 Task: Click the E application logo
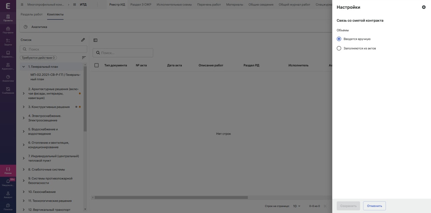pyautogui.click(x=8, y=5)
